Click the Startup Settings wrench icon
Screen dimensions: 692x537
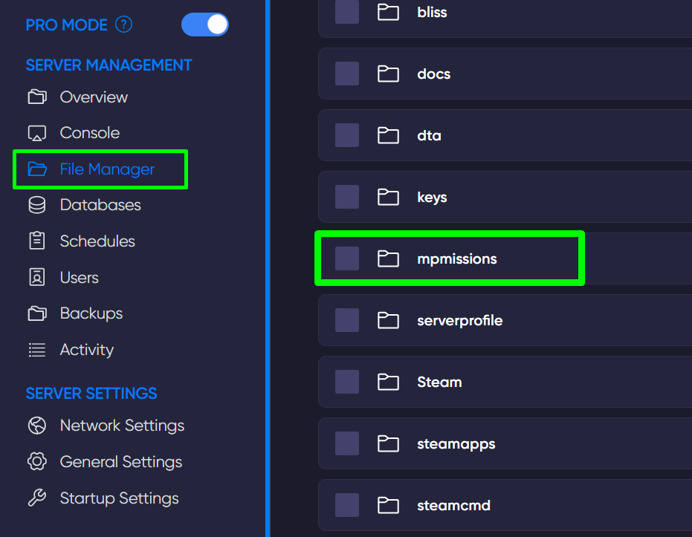coord(37,498)
